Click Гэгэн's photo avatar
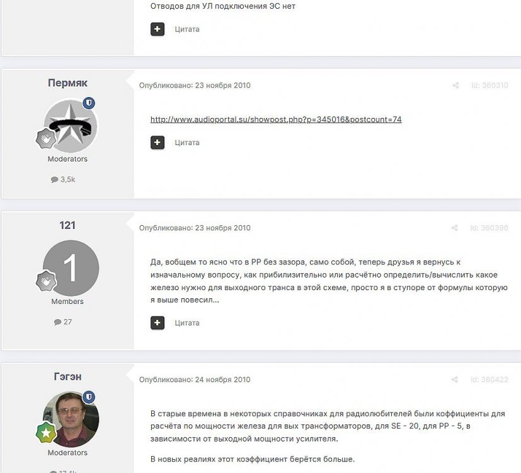Viewport: 521px width, 473px height. (x=71, y=419)
